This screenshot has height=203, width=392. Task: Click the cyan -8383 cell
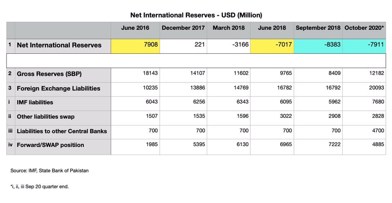(x=318, y=46)
